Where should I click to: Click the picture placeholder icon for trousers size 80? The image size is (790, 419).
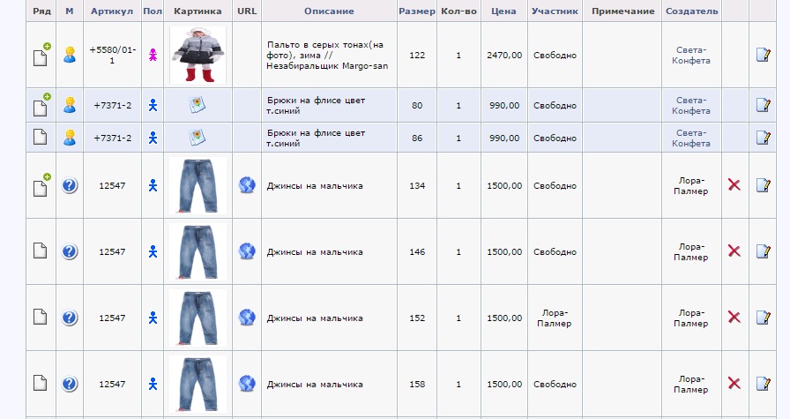[x=197, y=105]
